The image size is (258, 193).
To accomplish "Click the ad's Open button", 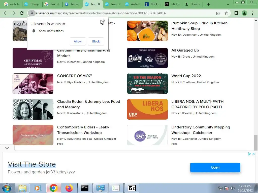I will (215, 167).
